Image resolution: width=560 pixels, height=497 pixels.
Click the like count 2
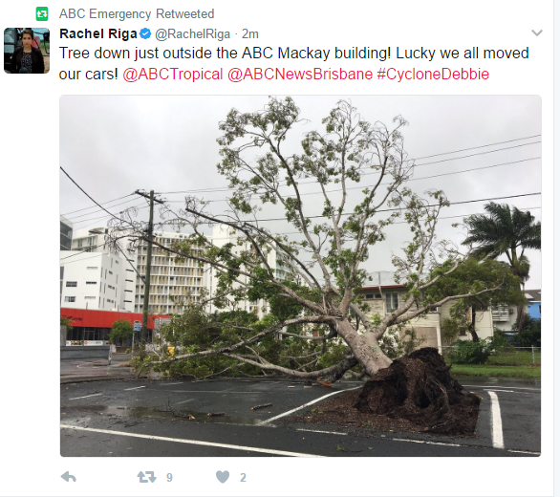pyautogui.click(x=243, y=477)
